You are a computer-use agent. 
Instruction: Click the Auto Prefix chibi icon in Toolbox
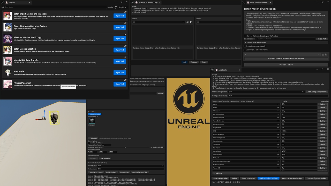[7, 73]
